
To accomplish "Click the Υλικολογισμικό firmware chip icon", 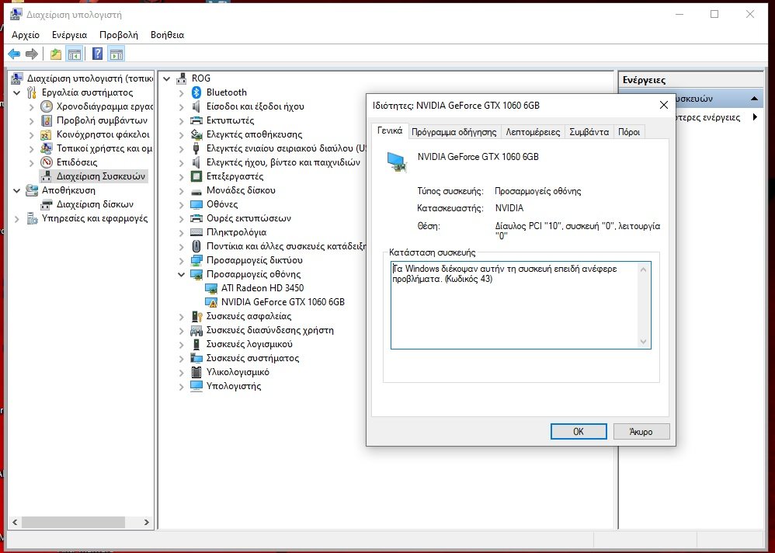I will (196, 372).
